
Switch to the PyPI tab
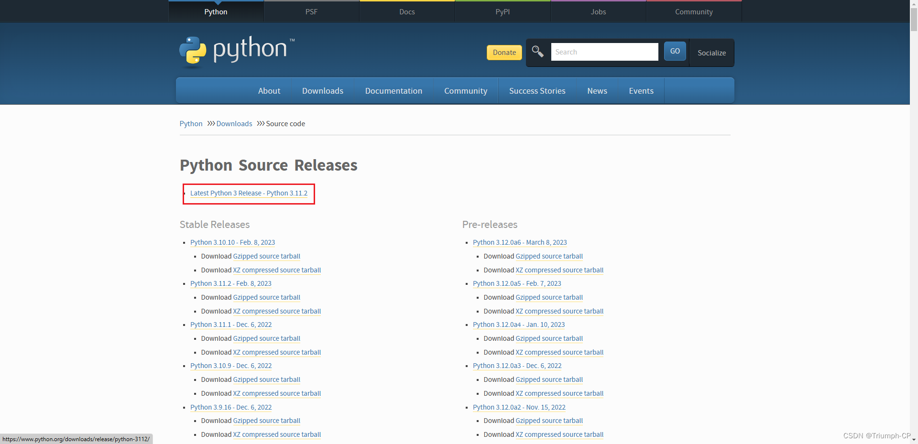coord(503,11)
